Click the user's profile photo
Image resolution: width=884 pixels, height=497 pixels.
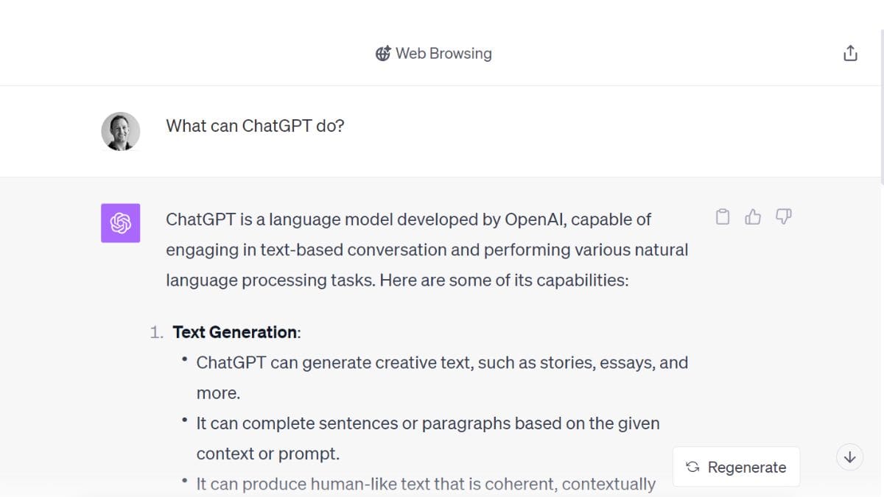120,131
